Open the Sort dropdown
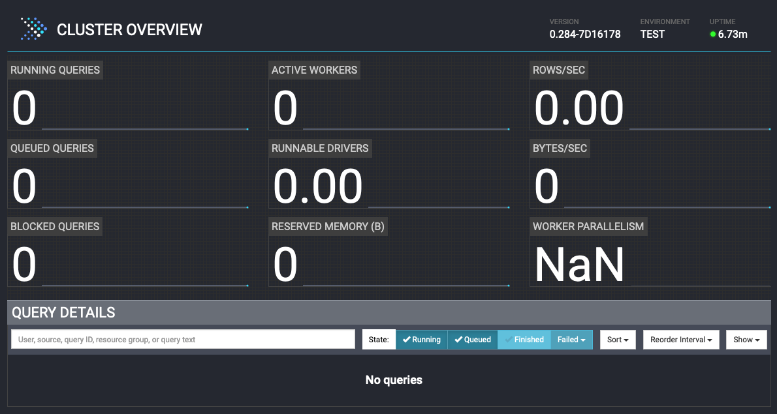777x414 pixels. pyautogui.click(x=618, y=340)
